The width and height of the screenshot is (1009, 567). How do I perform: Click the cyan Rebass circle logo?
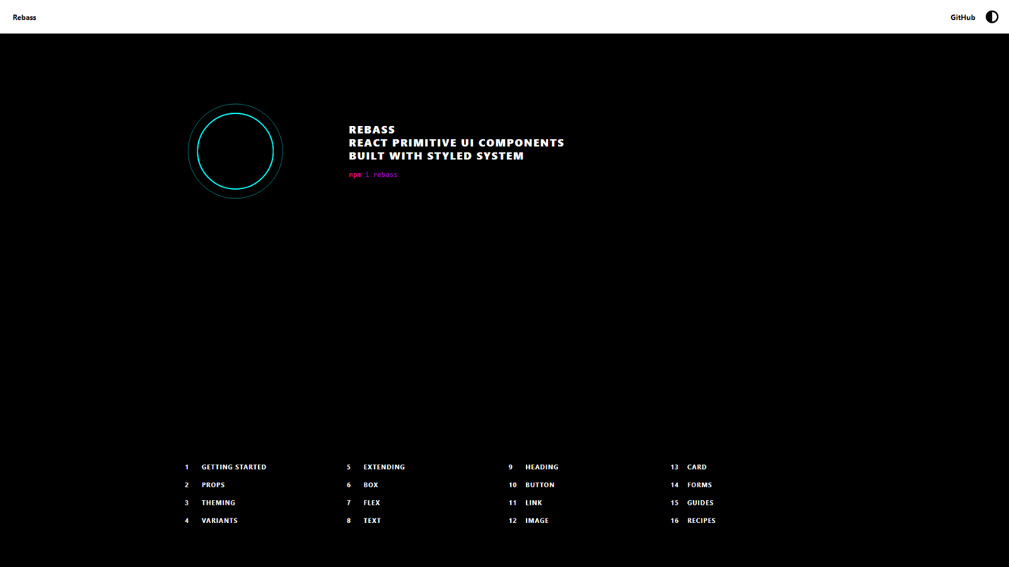tap(235, 151)
